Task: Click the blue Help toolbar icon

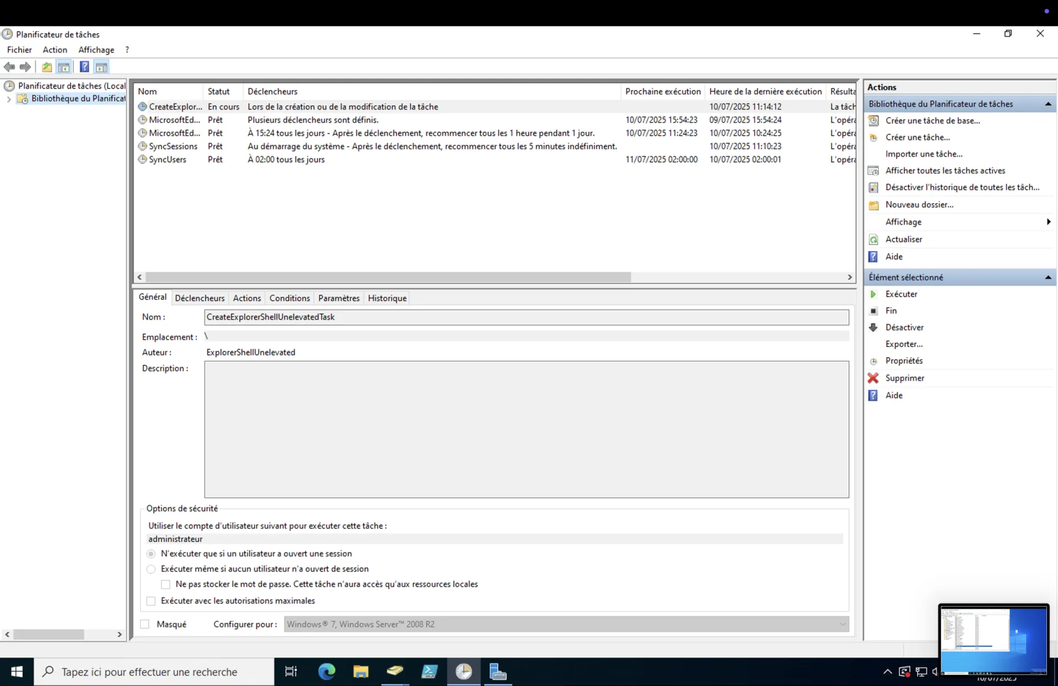Action: pyautogui.click(x=84, y=67)
